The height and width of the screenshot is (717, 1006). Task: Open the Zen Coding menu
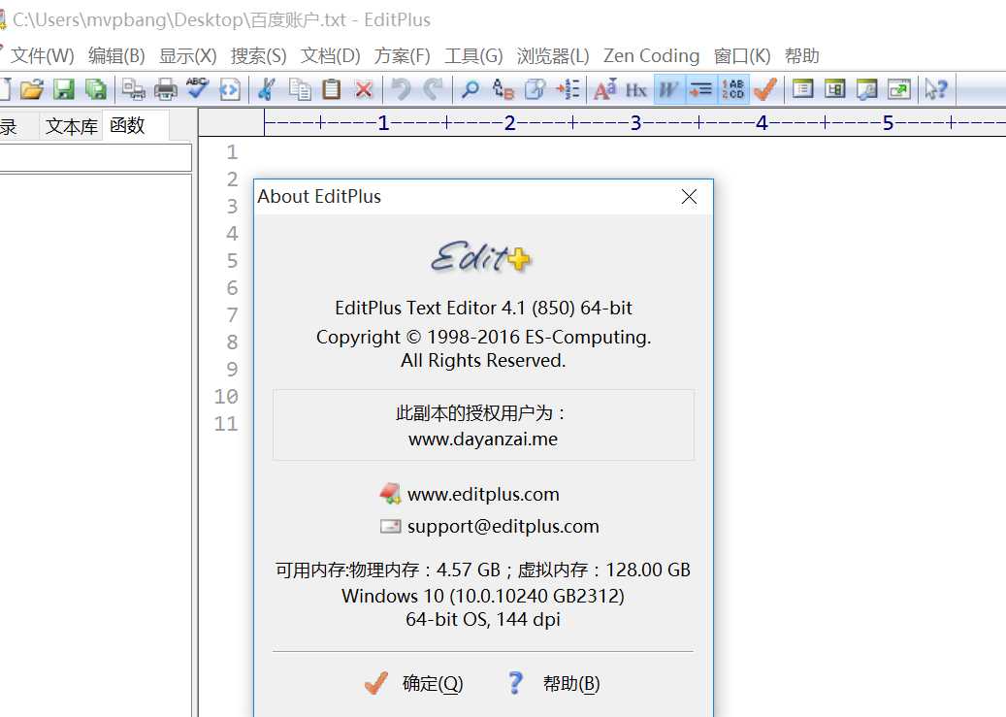tap(651, 56)
